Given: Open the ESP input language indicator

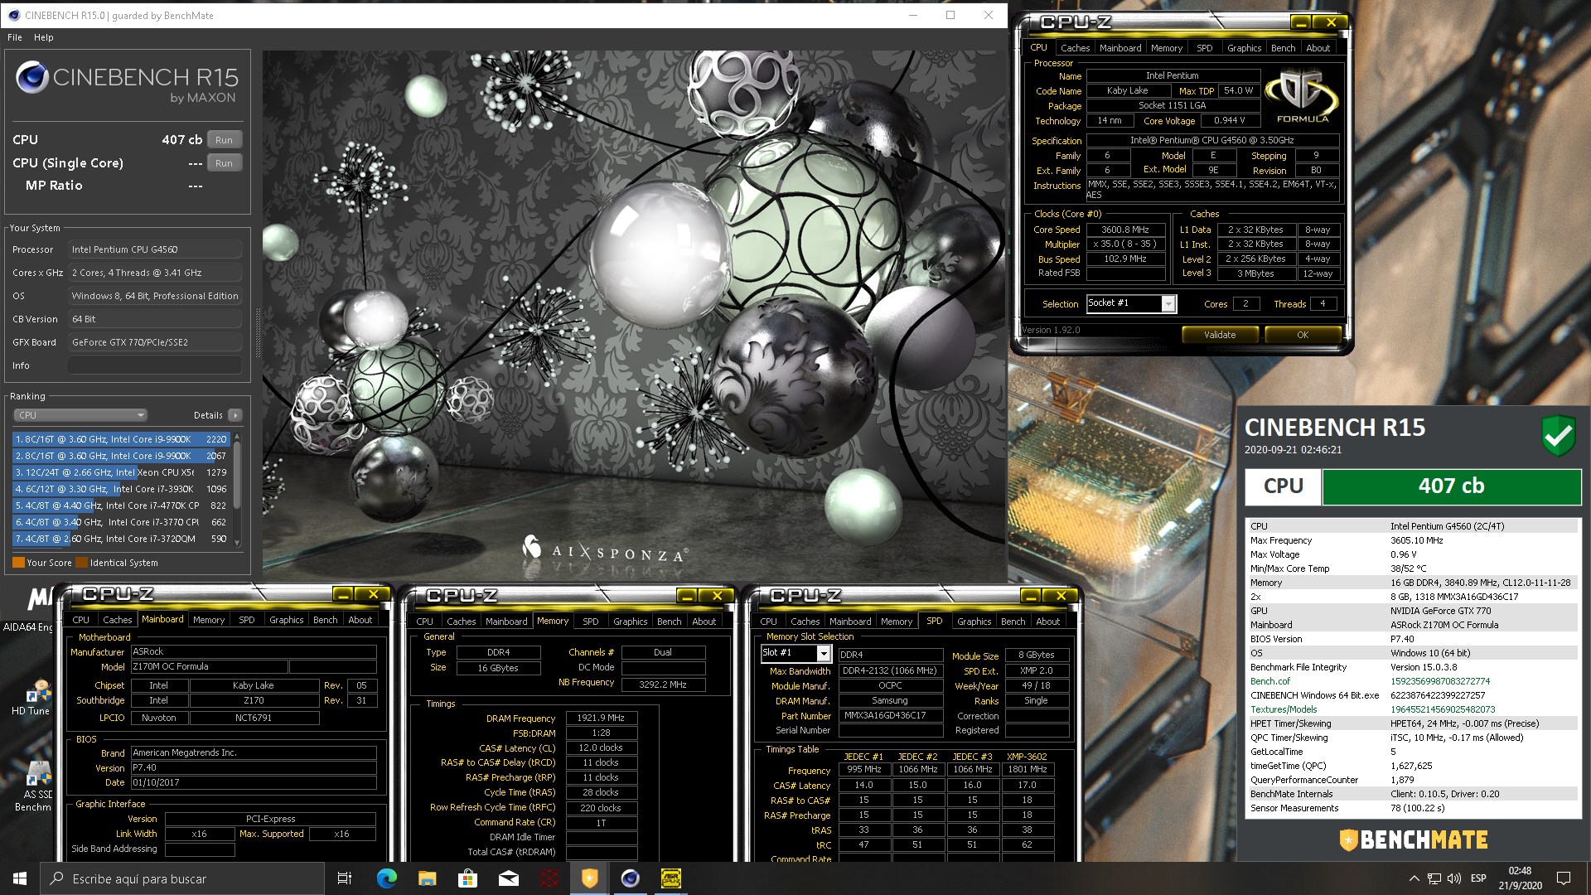Looking at the screenshot, I should (1478, 878).
